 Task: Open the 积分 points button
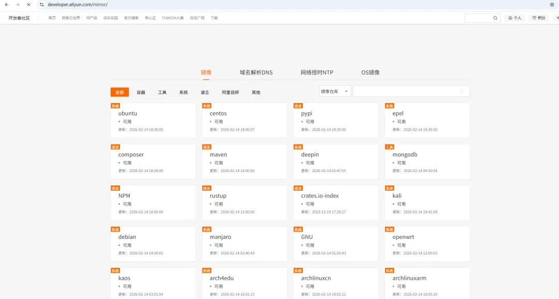[x=539, y=18]
